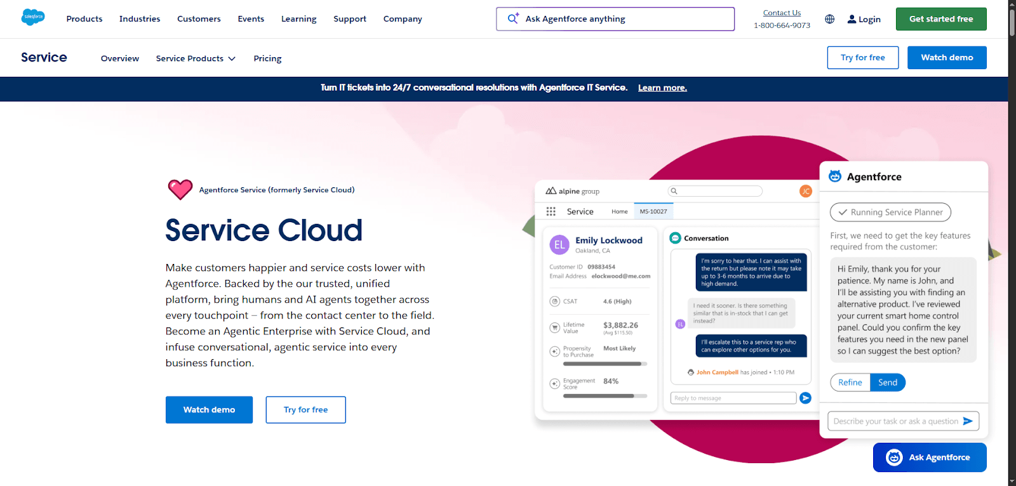Open the Events menu
The width and height of the screenshot is (1016, 486).
(251, 19)
